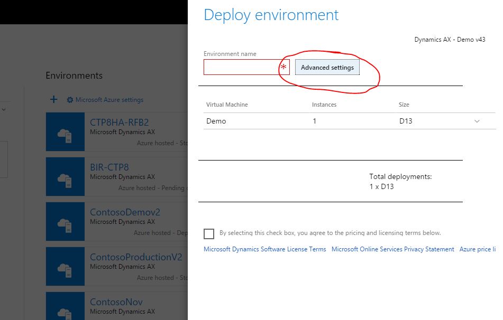Image resolution: width=503 pixels, height=320 pixels.
Task: Open Microsoft Online Services Privacy Statement
Action: coord(392,249)
